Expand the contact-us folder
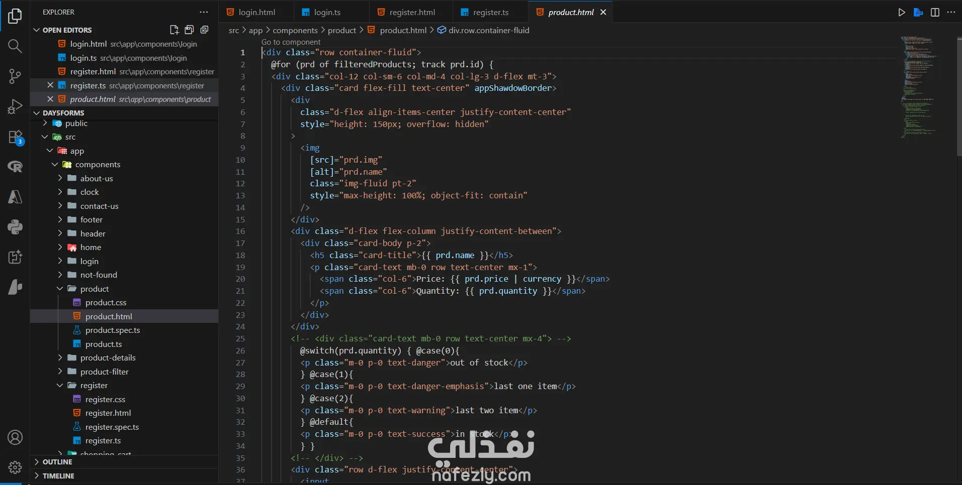The image size is (962, 485). click(x=60, y=206)
